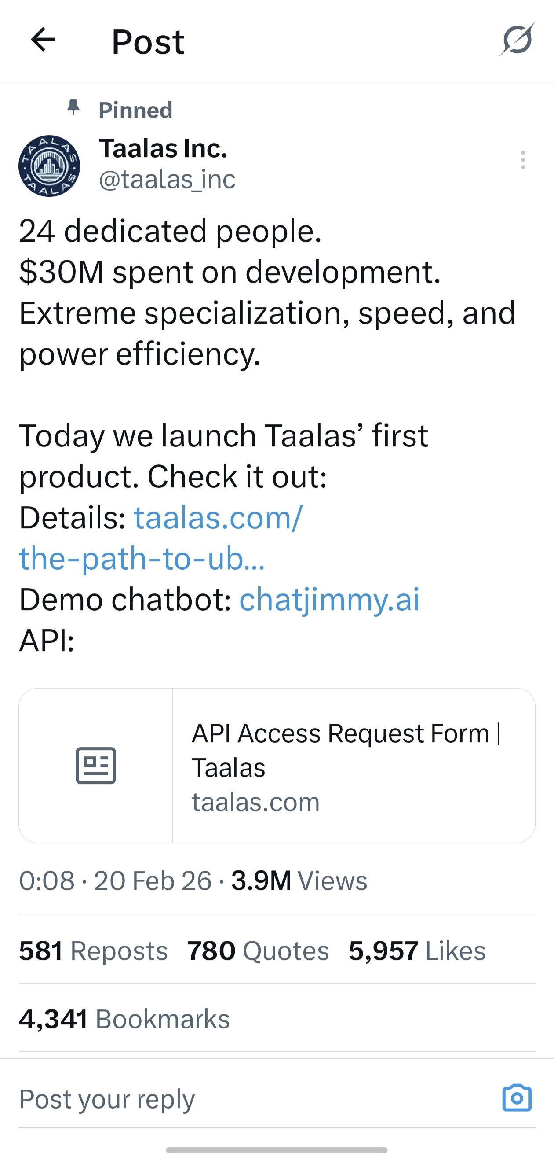This screenshot has height=1164, width=554.
Task: Tap the article icon in link card
Action: click(x=96, y=766)
